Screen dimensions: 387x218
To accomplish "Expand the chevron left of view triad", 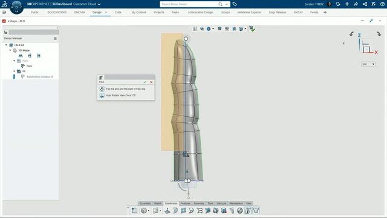I will 343,43.
